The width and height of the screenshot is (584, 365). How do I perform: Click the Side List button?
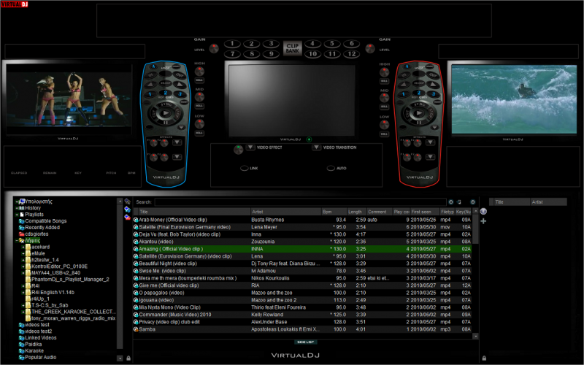(305, 342)
